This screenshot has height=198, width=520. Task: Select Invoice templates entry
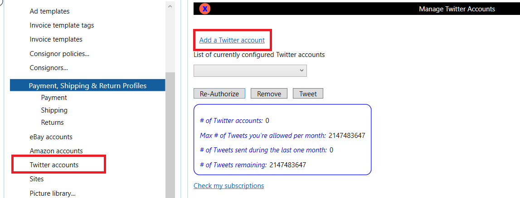(56, 39)
